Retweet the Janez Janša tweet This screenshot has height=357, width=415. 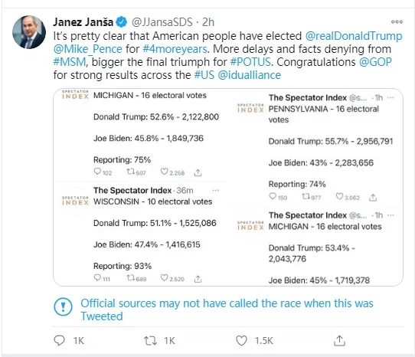pos(150,341)
